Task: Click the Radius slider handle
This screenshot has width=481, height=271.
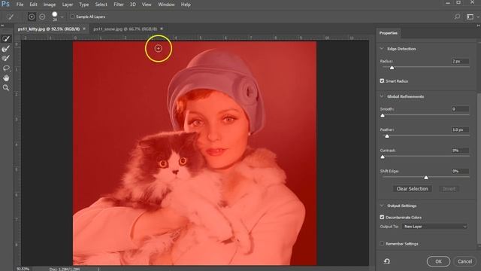Action: pyautogui.click(x=392, y=68)
